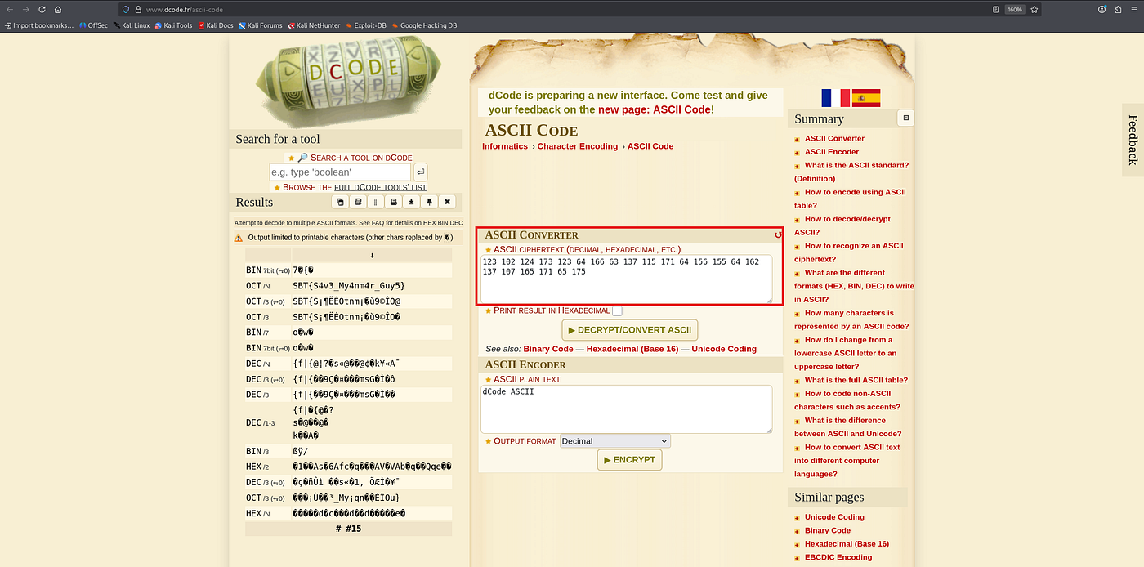Viewport: 1144px width, 567px height.
Task: Open the ASCII Code breadcrumb link
Action: 650,146
